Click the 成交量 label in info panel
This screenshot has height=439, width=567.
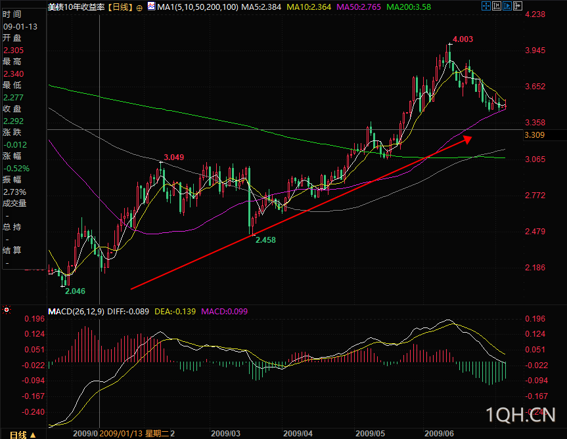[14, 203]
